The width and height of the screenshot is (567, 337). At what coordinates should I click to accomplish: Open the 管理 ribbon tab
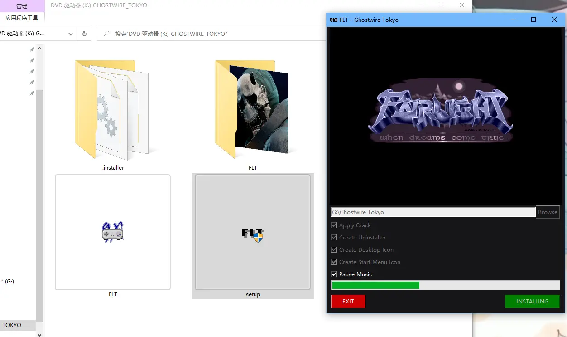point(22,6)
